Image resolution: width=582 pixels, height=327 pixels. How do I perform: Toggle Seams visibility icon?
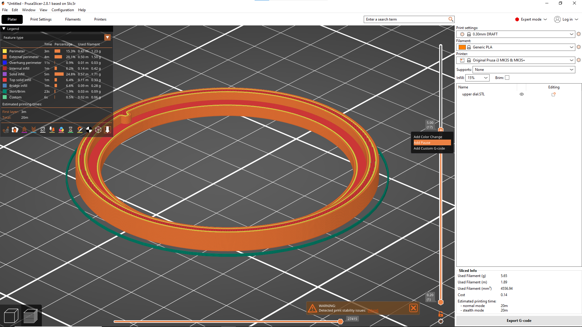click(43, 130)
